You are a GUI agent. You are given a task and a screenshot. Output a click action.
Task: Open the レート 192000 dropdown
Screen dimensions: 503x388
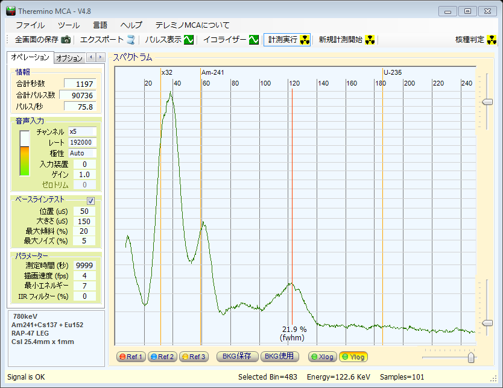pyautogui.click(x=82, y=142)
